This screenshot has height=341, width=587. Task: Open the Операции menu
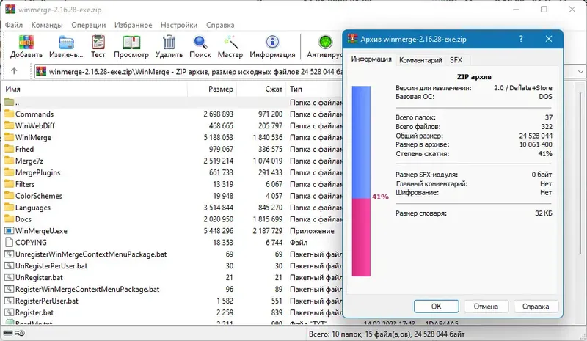coord(88,25)
